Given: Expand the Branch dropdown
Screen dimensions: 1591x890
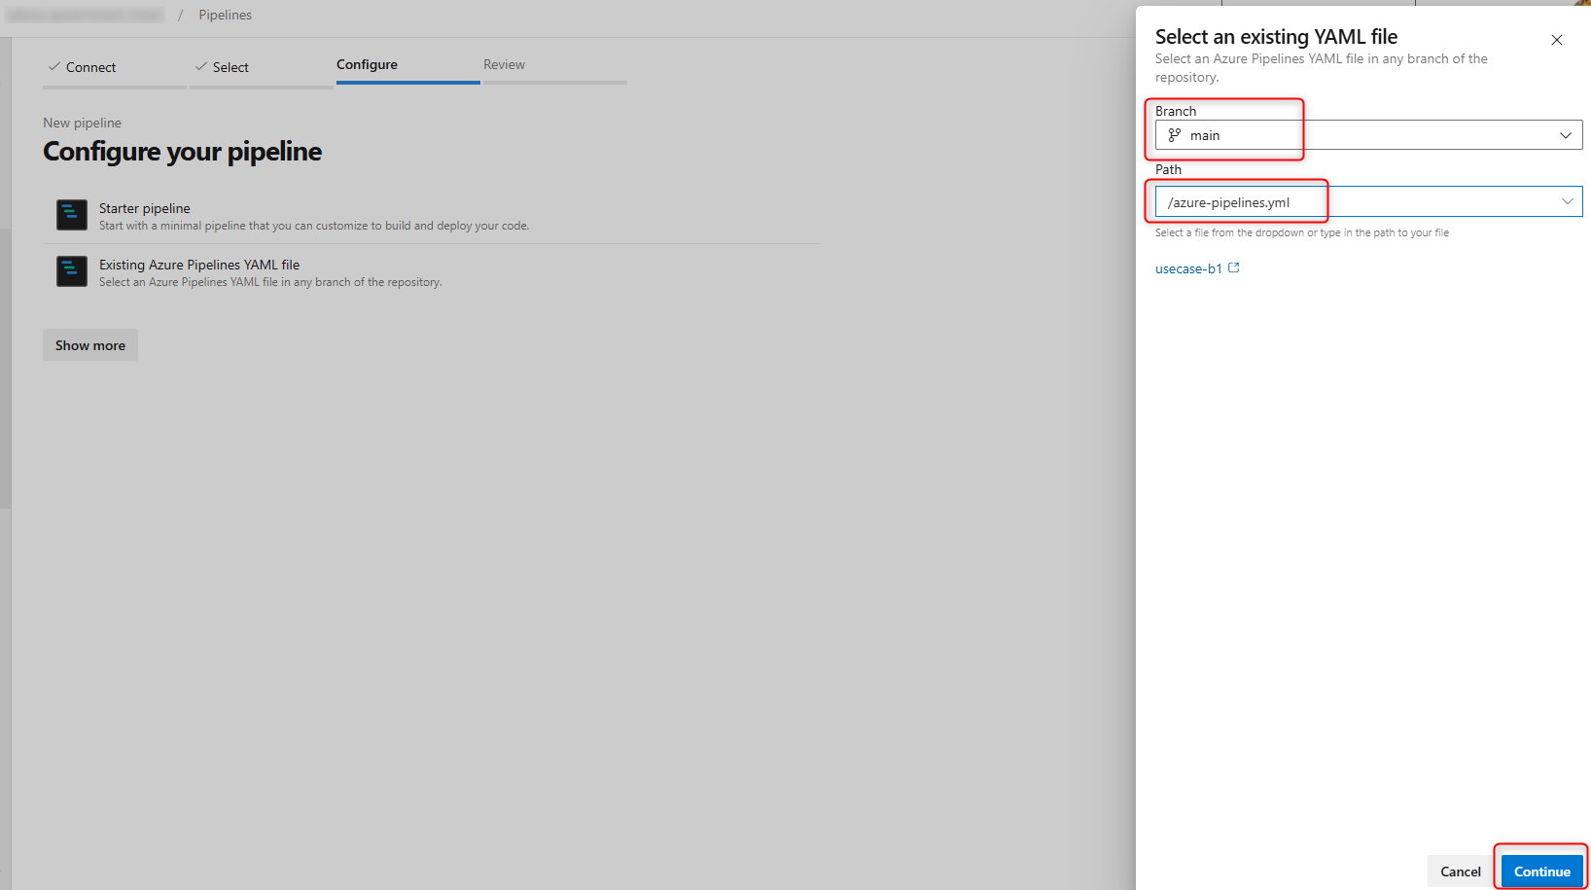Looking at the screenshot, I should coord(1566,134).
